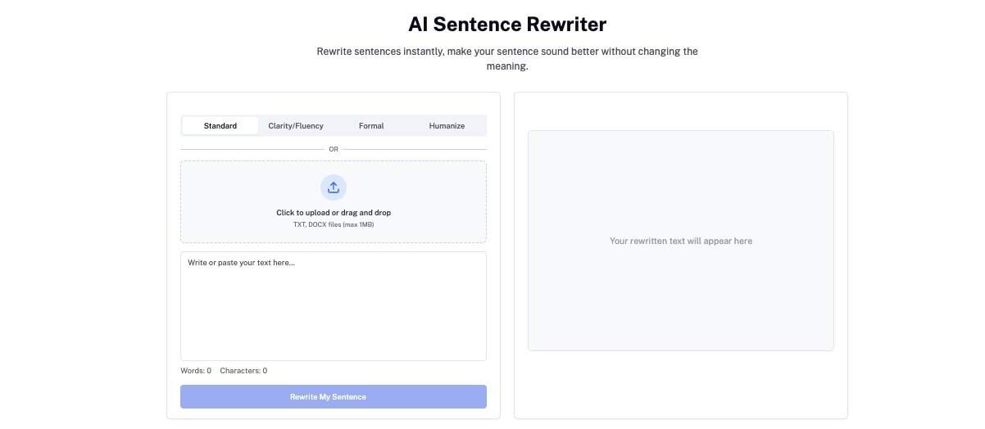Click "Your rewritten text will appear here" message
This screenshot has width=985, height=429.
point(680,242)
